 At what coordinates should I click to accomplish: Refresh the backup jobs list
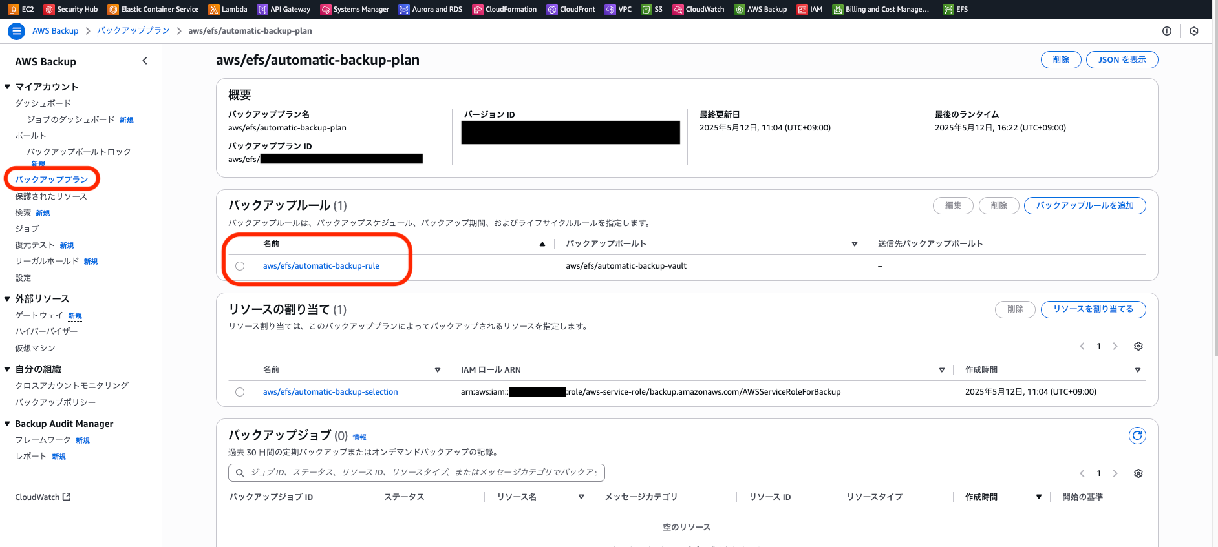pos(1137,436)
